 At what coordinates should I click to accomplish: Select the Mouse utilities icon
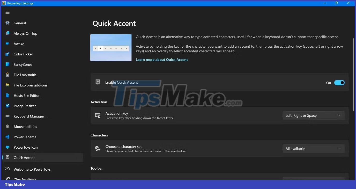coord(8,127)
